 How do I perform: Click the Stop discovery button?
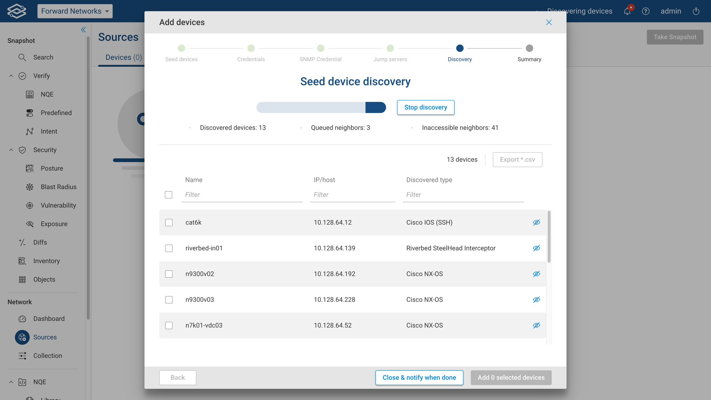(425, 107)
